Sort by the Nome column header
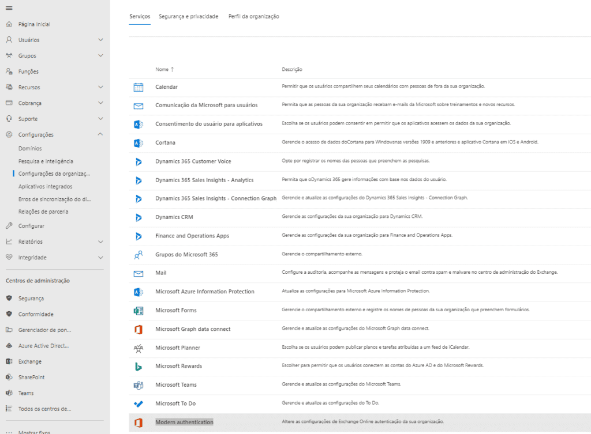Image resolution: width=591 pixels, height=434 pixels. (x=164, y=69)
